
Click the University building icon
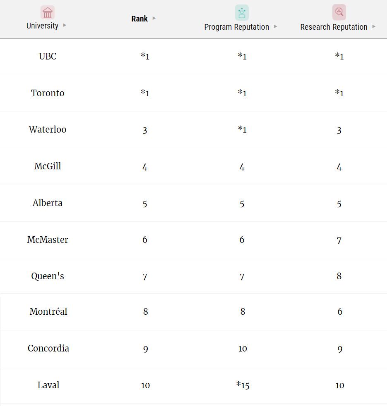click(x=48, y=12)
